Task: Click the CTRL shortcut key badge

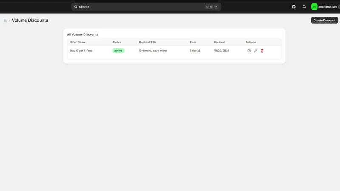Action: 209,7
